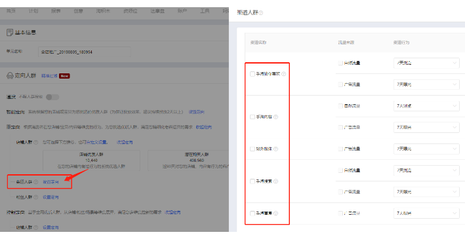Tick 自然流量 for 手淘搜索
This screenshot has width=465, height=243.
point(340,170)
